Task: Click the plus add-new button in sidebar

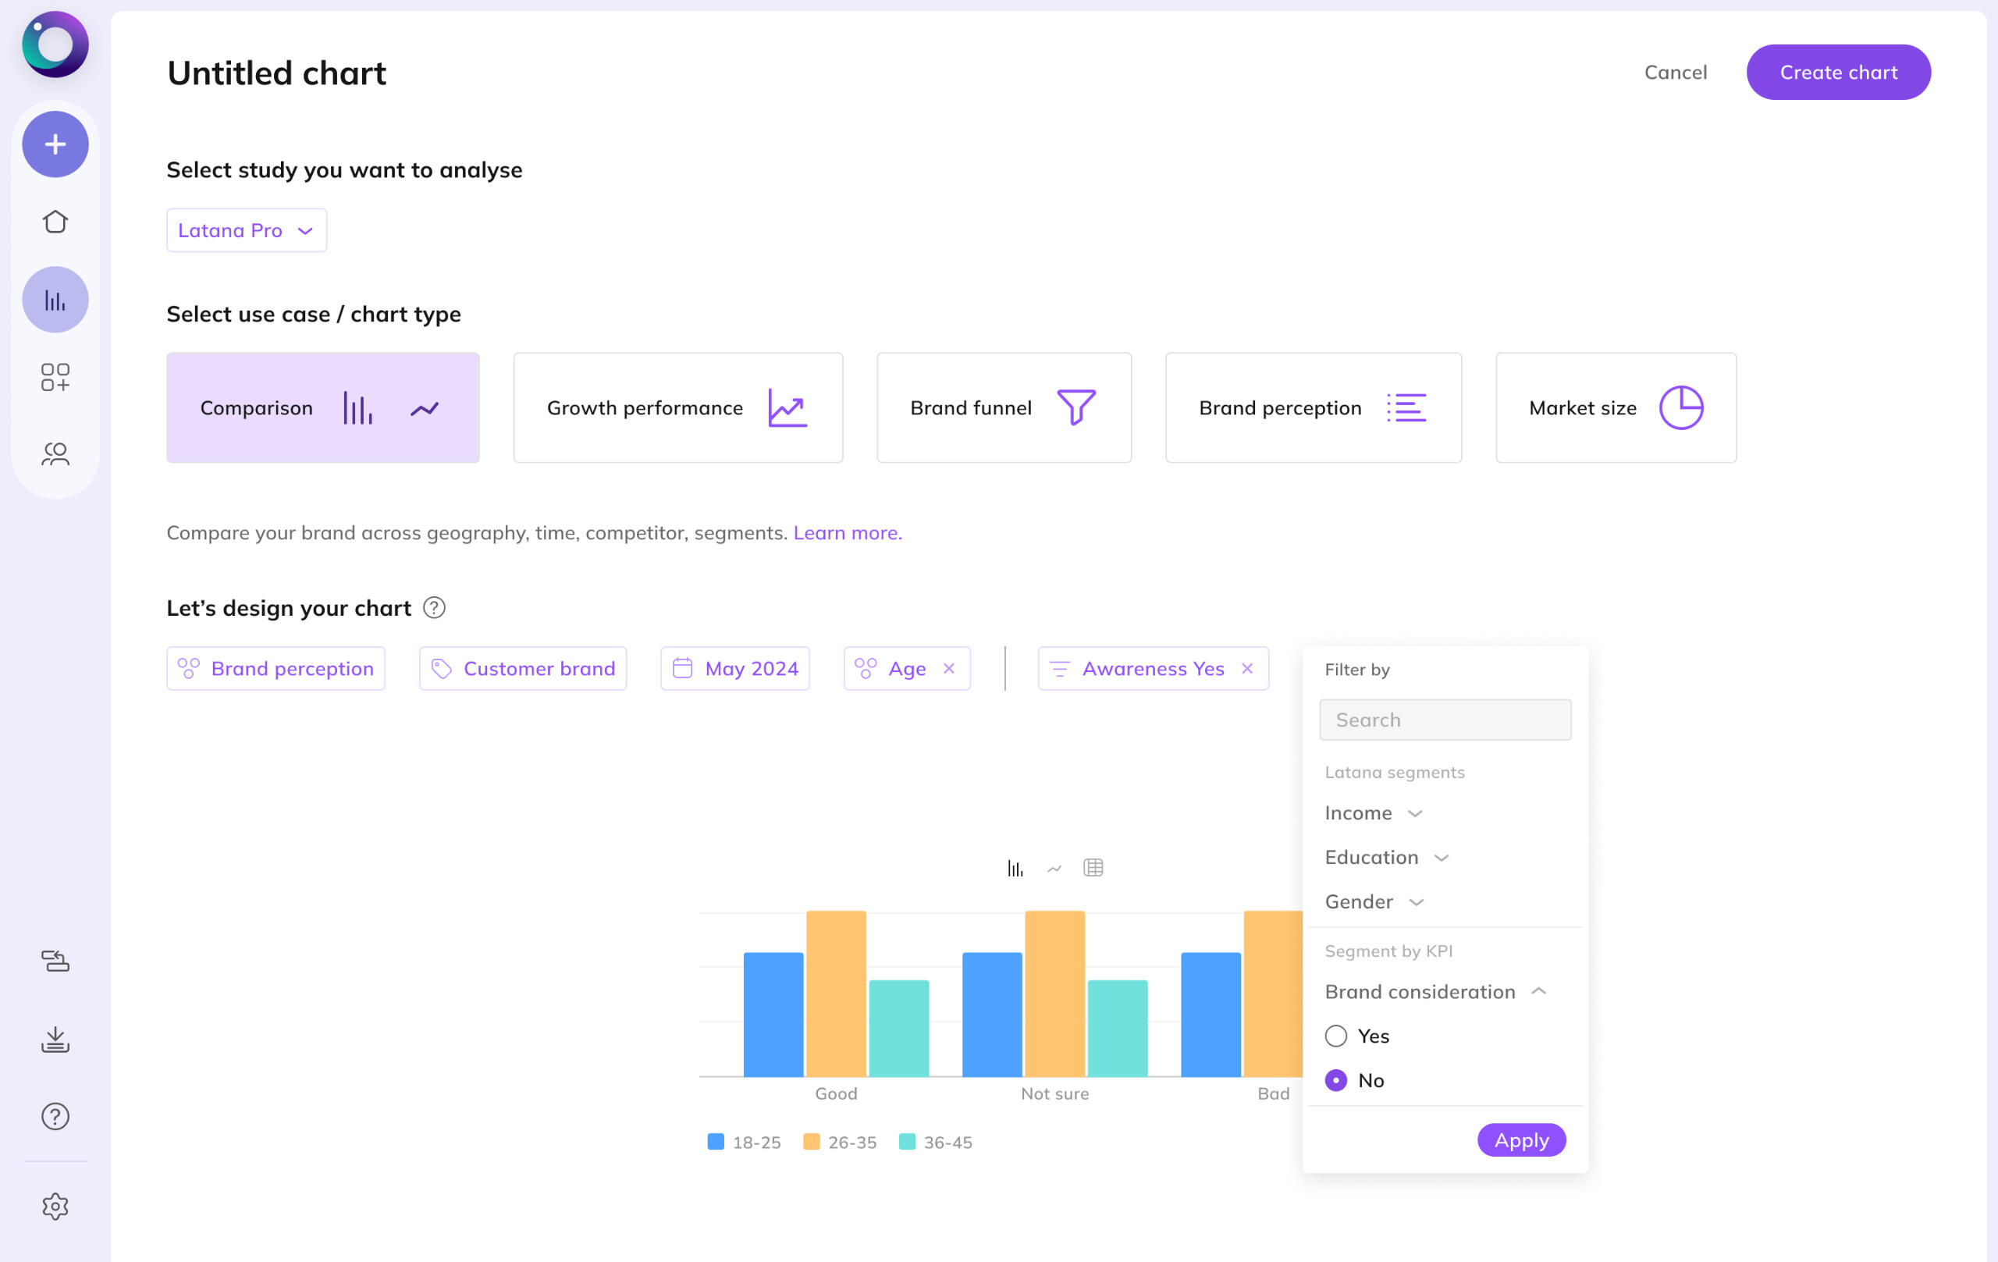Action: (55, 144)
